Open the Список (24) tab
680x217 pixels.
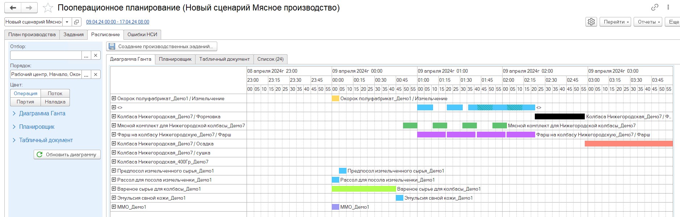(x=270, y=59)
